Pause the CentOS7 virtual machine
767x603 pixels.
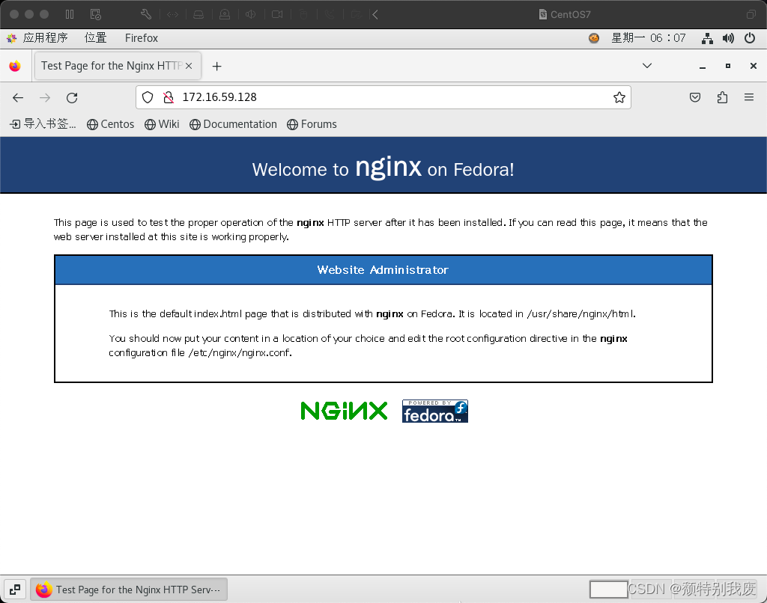(70, 14)
